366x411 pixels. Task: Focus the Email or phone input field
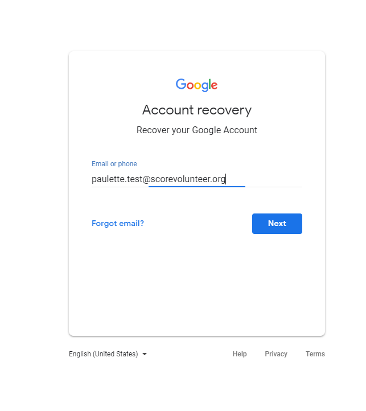[197, 179]
